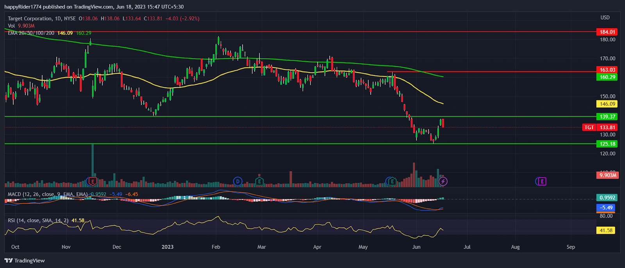Screen dimensions: 625x268
Task: Click the Nov label on time axis
Action: tap(66, 247)
